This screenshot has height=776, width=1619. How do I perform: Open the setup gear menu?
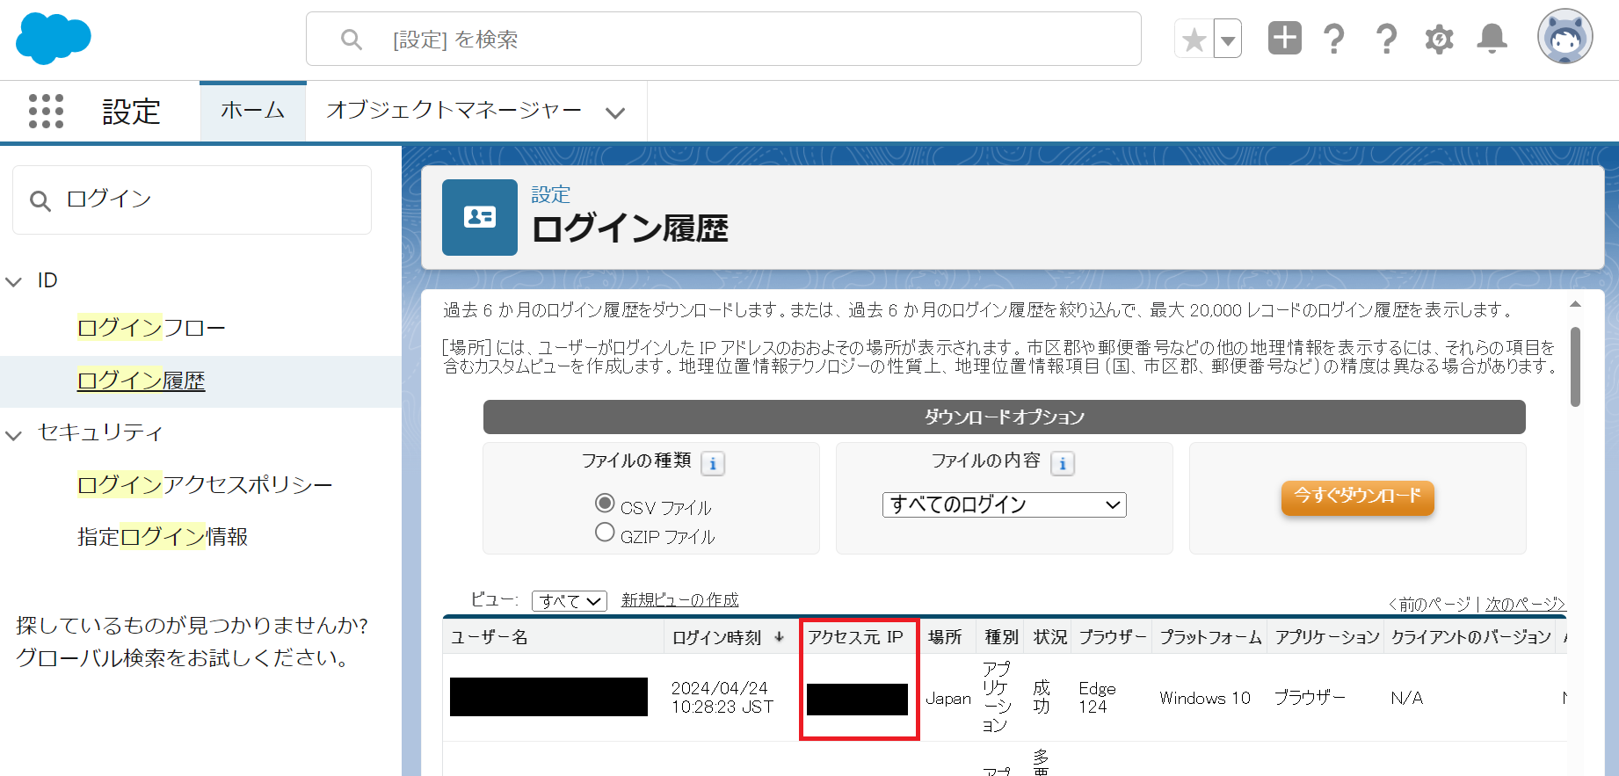(x=1439, y=40)
